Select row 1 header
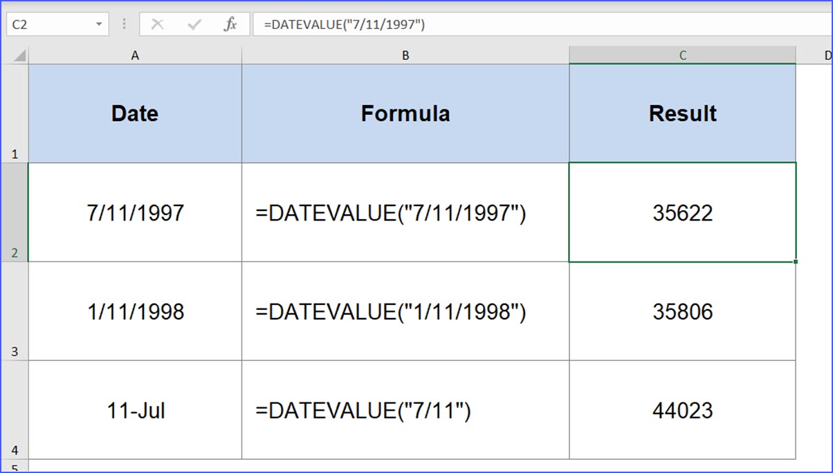Screen dimensions: 833x473 15,111
